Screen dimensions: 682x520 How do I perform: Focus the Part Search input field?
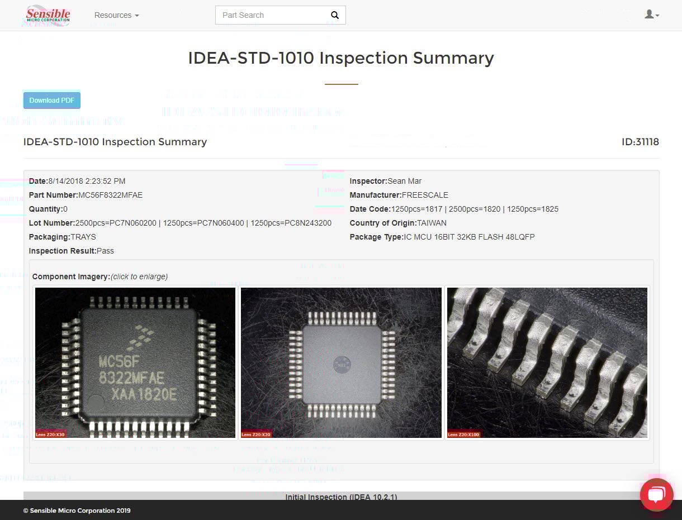pos(270,15)
